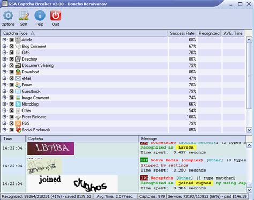Expand the Guestbook tree node
The height and width of the screenshot is (200, 254).
(4, 91)
